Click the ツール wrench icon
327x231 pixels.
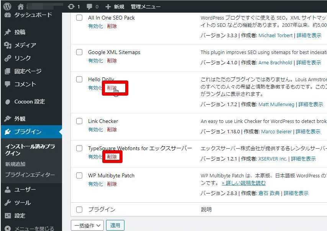click(x=8, y=203)
